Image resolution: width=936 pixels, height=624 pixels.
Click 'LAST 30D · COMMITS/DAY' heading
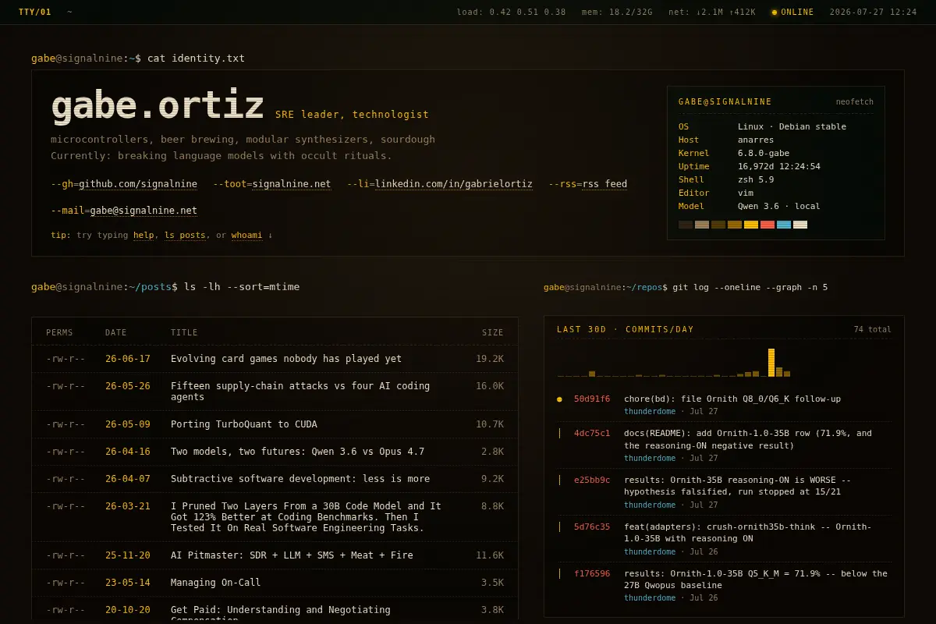coord(626,330)
